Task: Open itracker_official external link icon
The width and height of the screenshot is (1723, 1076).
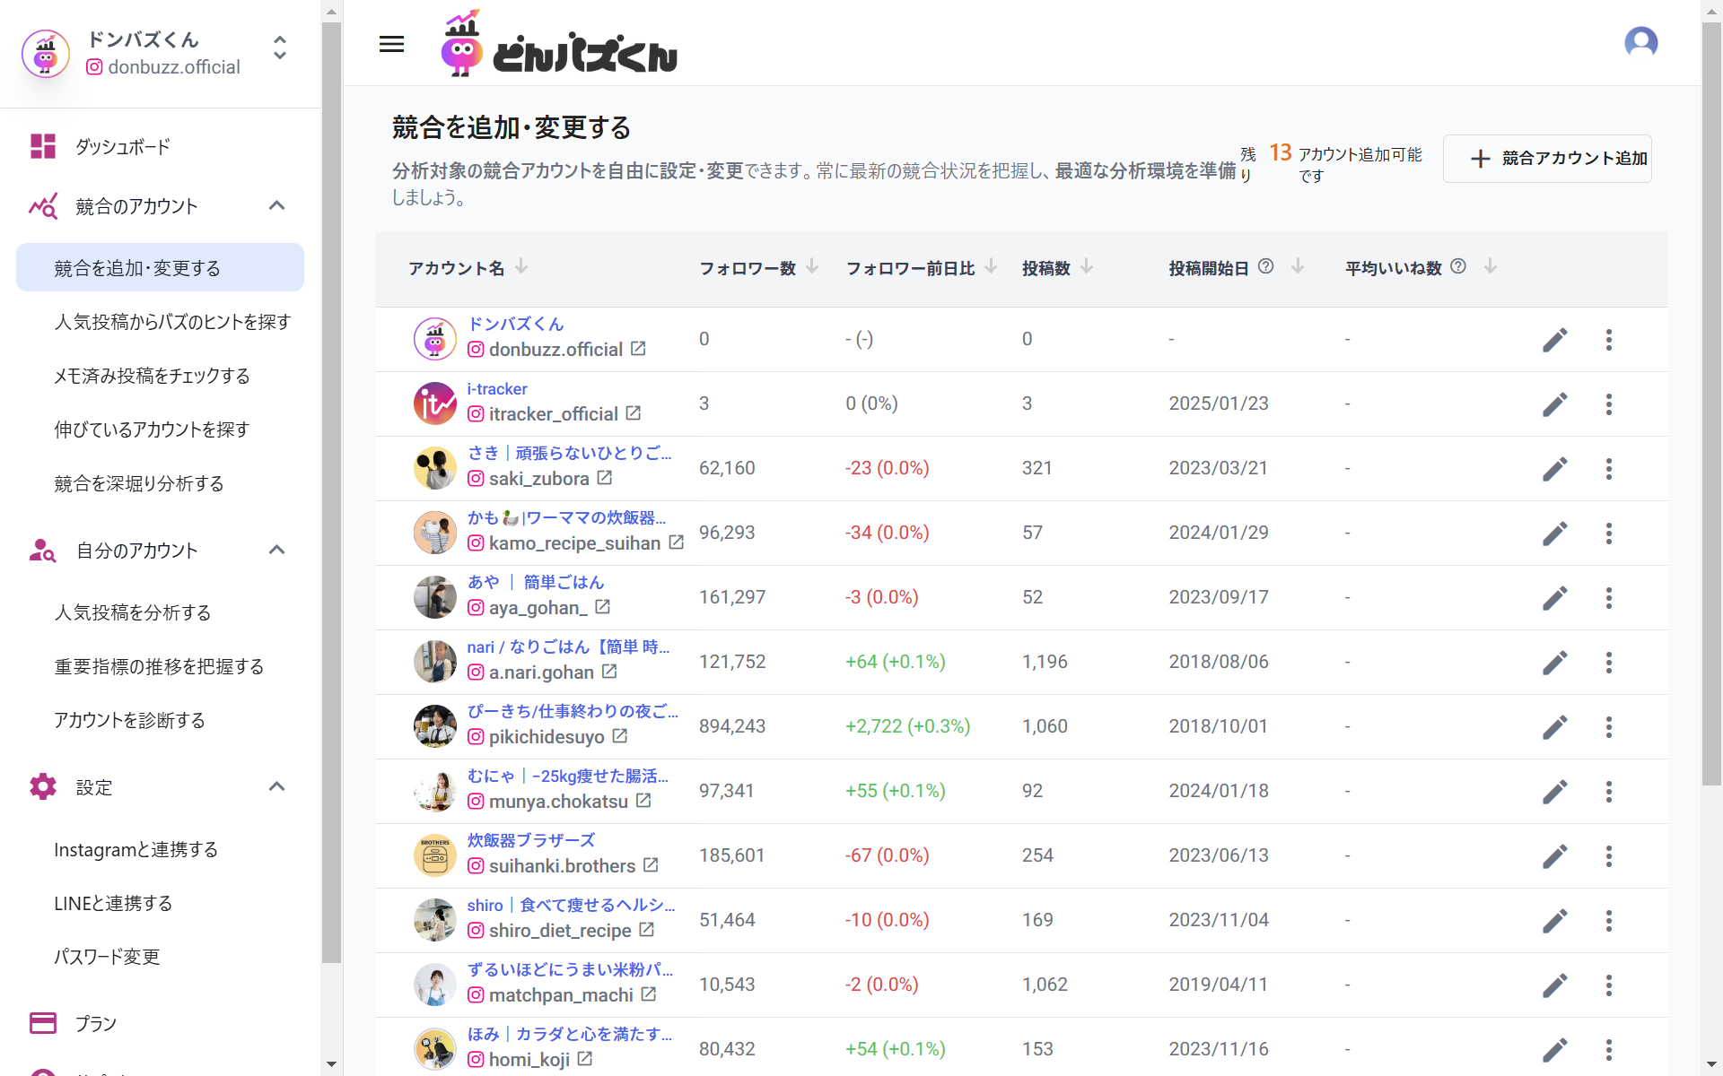Action: coord(634,413)
